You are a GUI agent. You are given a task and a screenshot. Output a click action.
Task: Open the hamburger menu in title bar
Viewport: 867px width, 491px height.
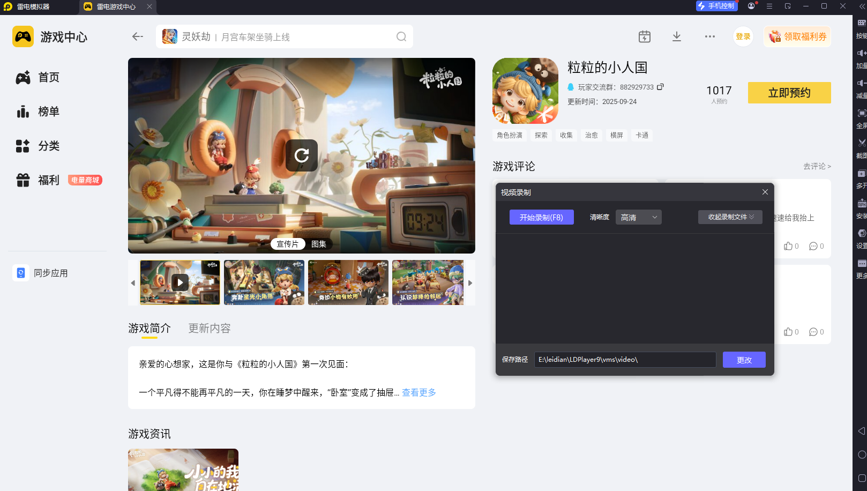769,6
